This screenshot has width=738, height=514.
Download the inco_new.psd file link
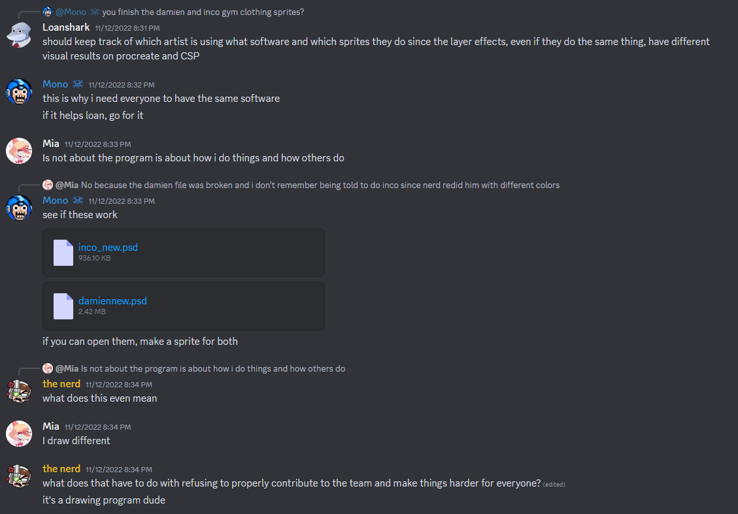[108, 248]
